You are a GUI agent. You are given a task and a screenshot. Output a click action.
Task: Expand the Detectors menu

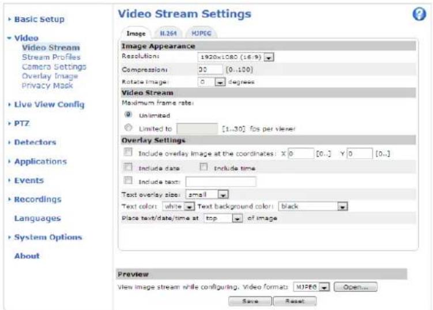35,143
